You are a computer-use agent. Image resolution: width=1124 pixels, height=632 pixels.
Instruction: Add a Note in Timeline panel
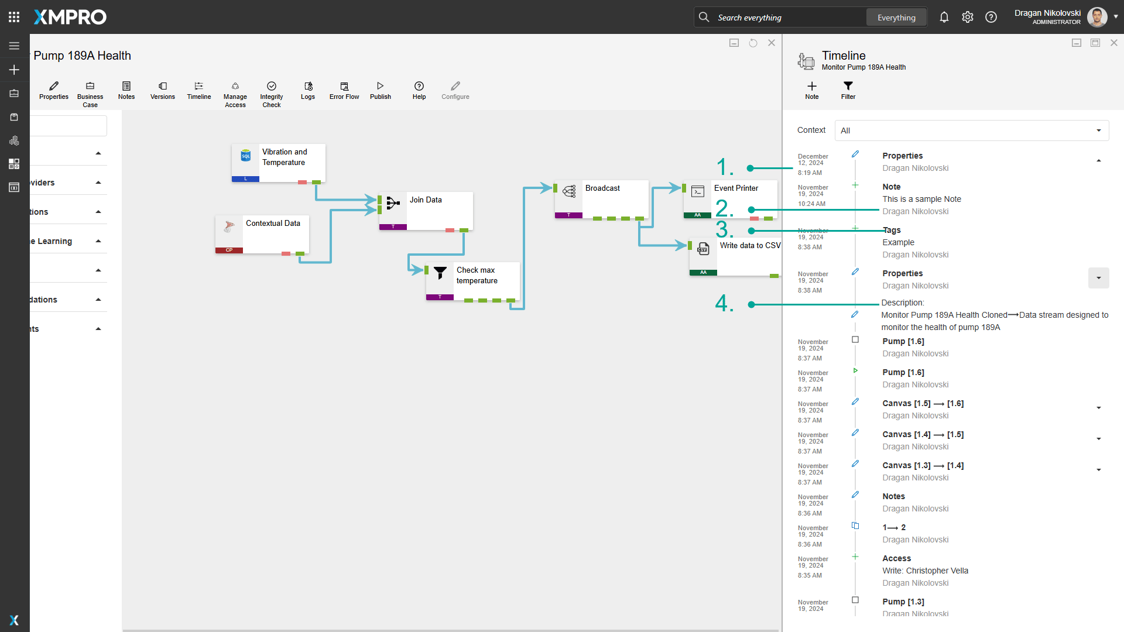pos(811,90)
